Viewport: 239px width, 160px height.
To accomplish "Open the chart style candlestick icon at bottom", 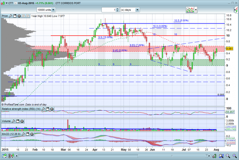I will pos(11,156).
